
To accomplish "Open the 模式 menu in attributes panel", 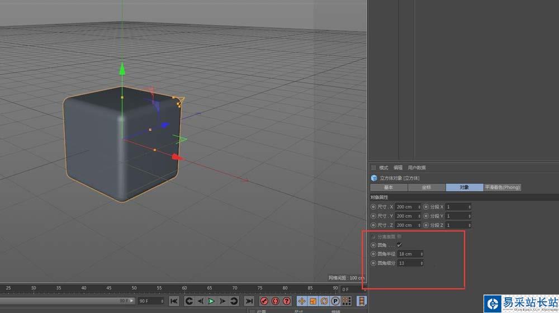I will [x=383, y=168].
